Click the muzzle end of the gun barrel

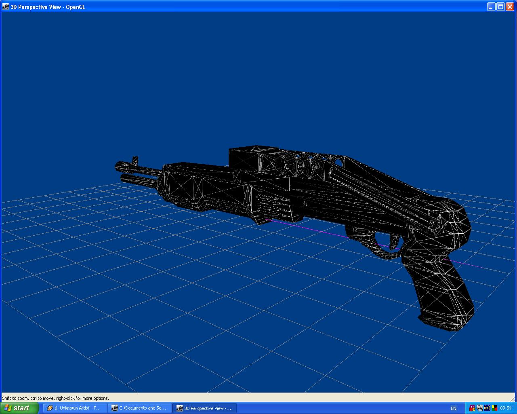click(x=118, y=166)
